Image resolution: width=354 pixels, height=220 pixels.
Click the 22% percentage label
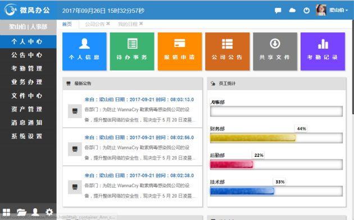(258, 155)
